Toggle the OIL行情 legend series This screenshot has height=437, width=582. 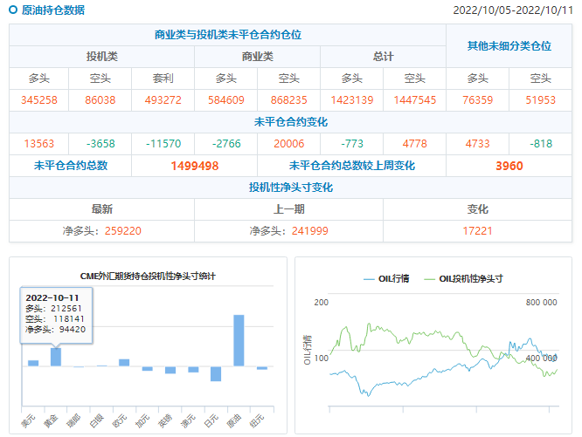click(x=386, y=279)
